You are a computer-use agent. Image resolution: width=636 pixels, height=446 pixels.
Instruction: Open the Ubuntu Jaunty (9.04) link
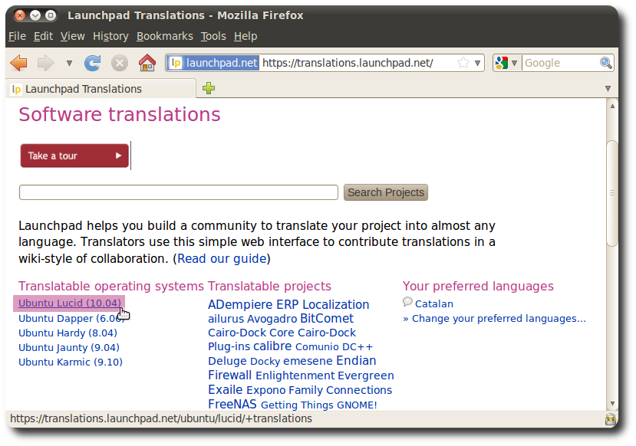click(69, 348)
